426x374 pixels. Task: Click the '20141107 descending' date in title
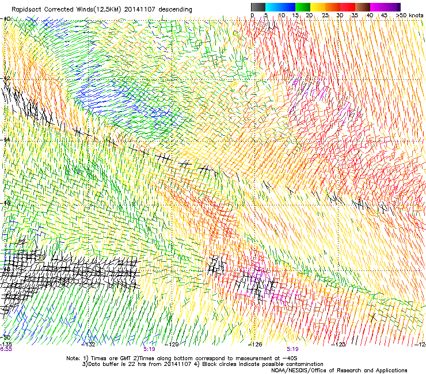point(158,10)
